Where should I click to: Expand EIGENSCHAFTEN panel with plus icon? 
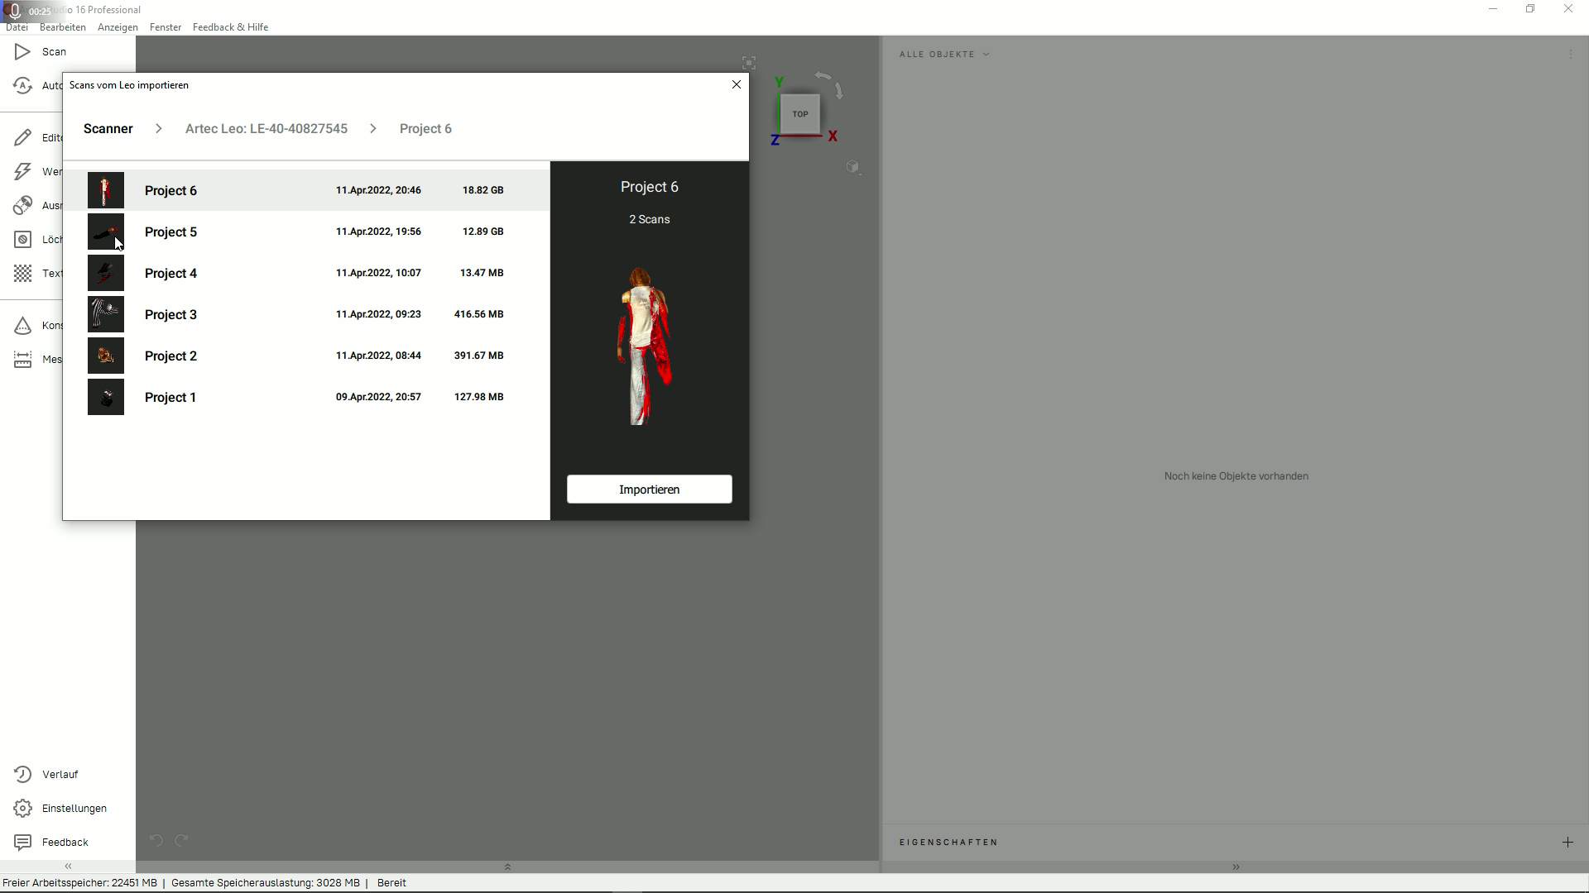tap(1567, 843)
